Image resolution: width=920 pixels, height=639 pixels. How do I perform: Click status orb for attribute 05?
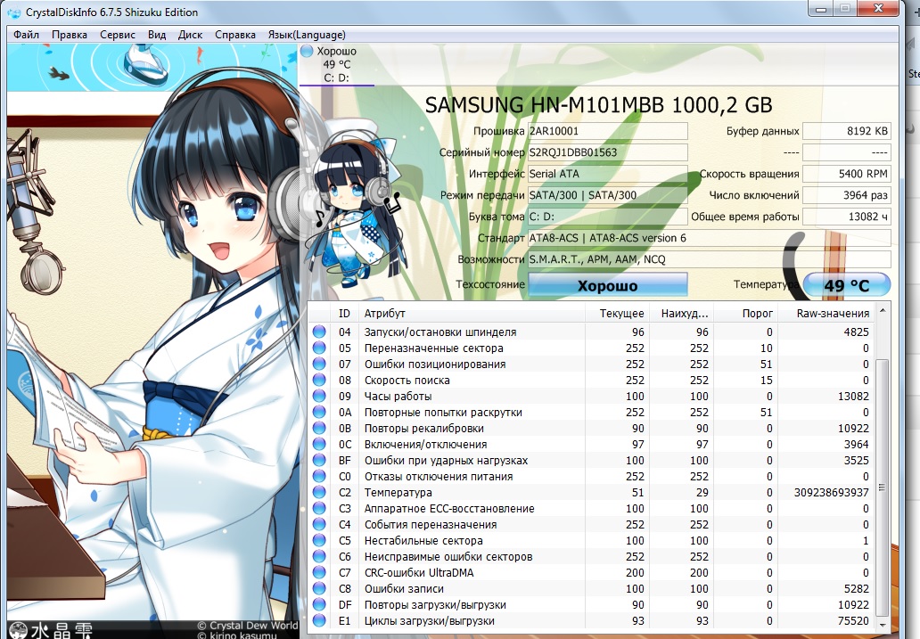click(x=319, y=348)
